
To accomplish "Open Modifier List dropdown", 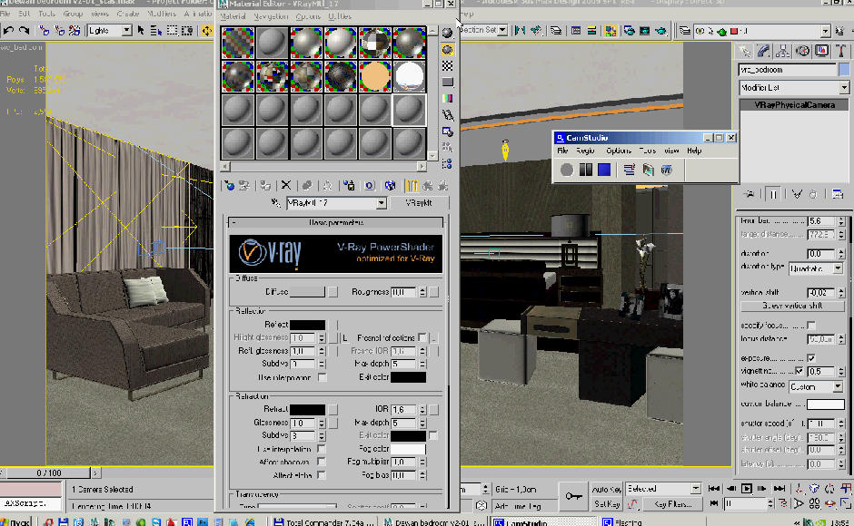I will pos(844,88).
